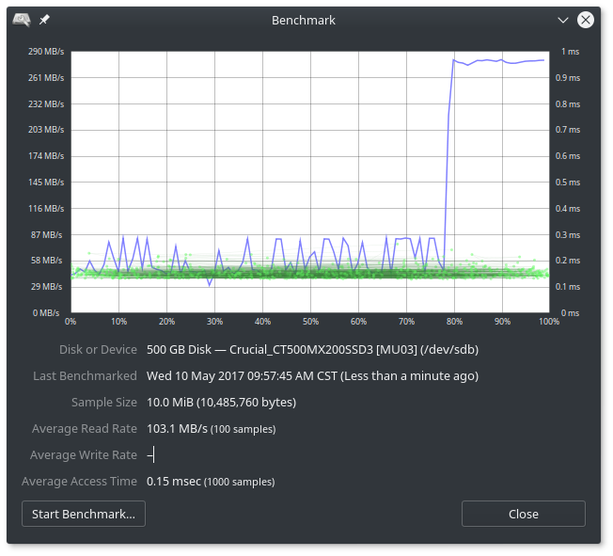Click the 100% x-axis label
The image size is (613, 556).
pos(549,321)
